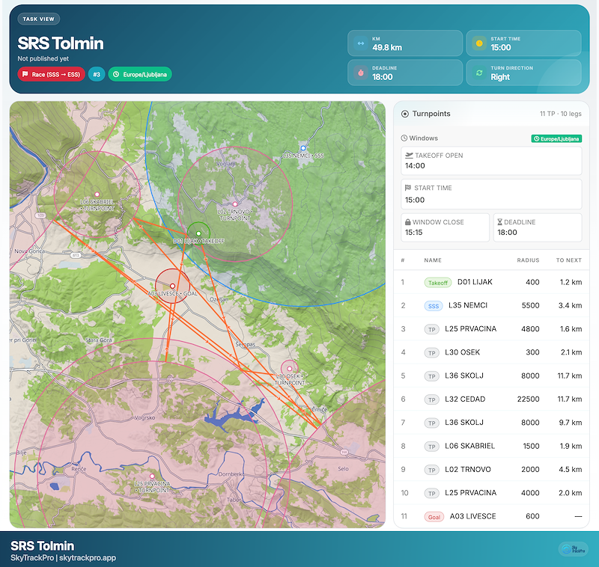Screen dimensions: 599x567
Task: Click the NAME column header
Action: coord(433,260)
